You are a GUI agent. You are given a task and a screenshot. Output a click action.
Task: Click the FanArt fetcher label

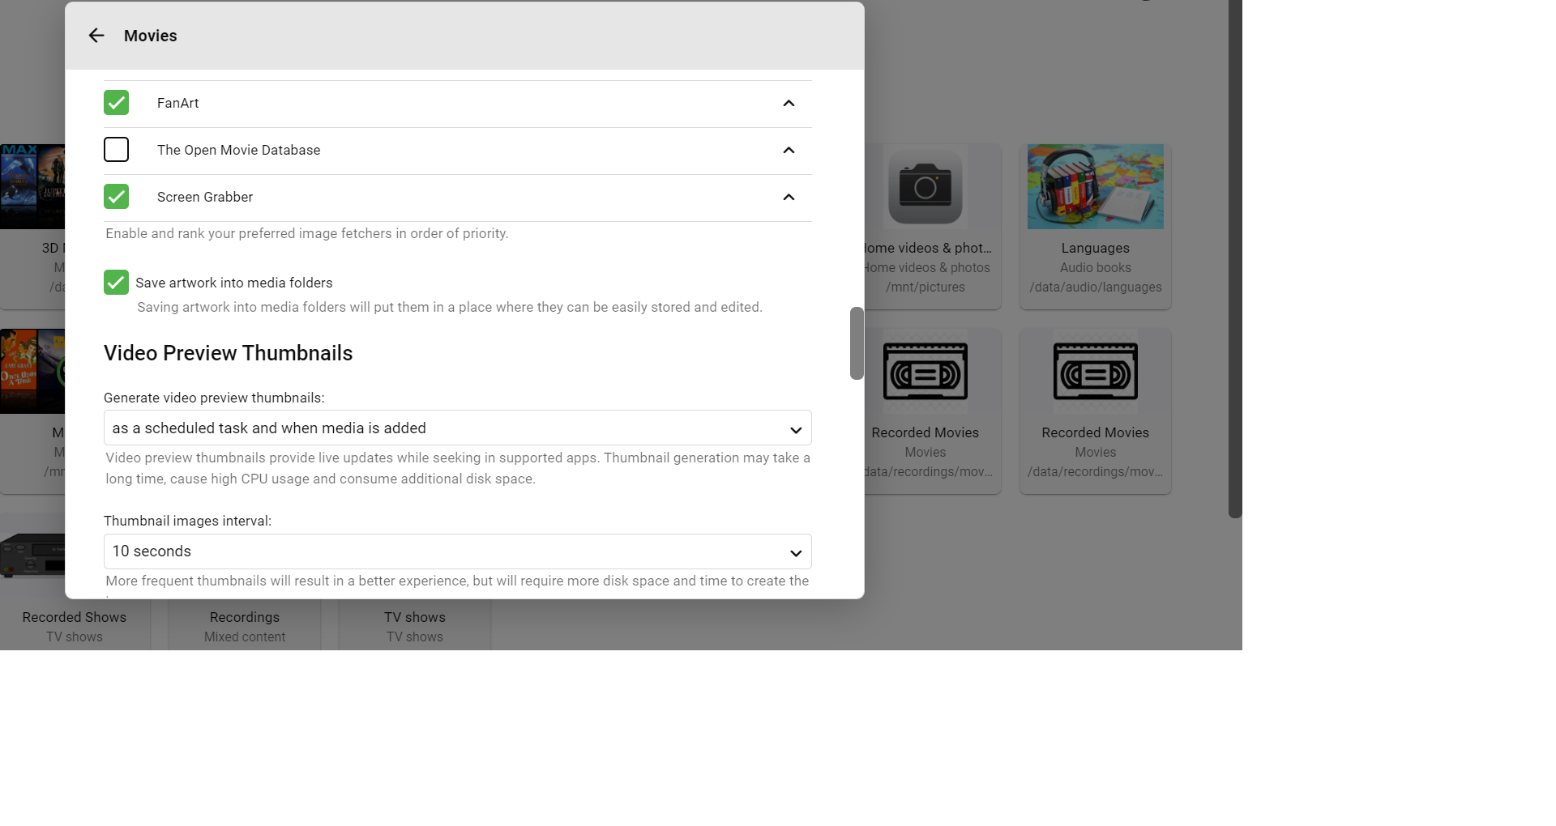pyautogui.click(x=178, y=103)
